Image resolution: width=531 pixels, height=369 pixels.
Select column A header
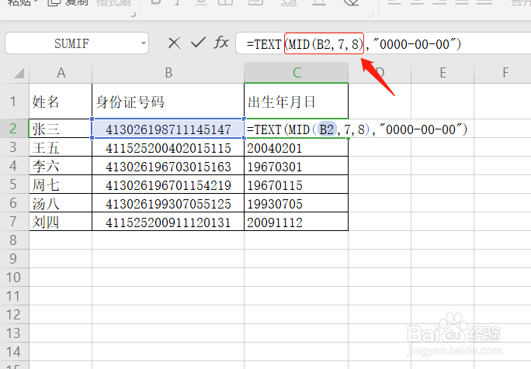[x=61, y=73]
